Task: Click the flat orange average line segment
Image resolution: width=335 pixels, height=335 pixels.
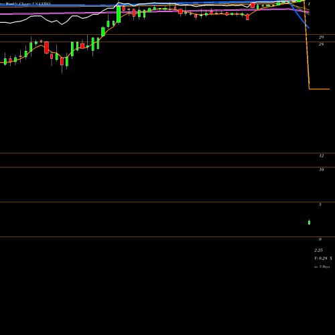Action: (x=320, y=89)
